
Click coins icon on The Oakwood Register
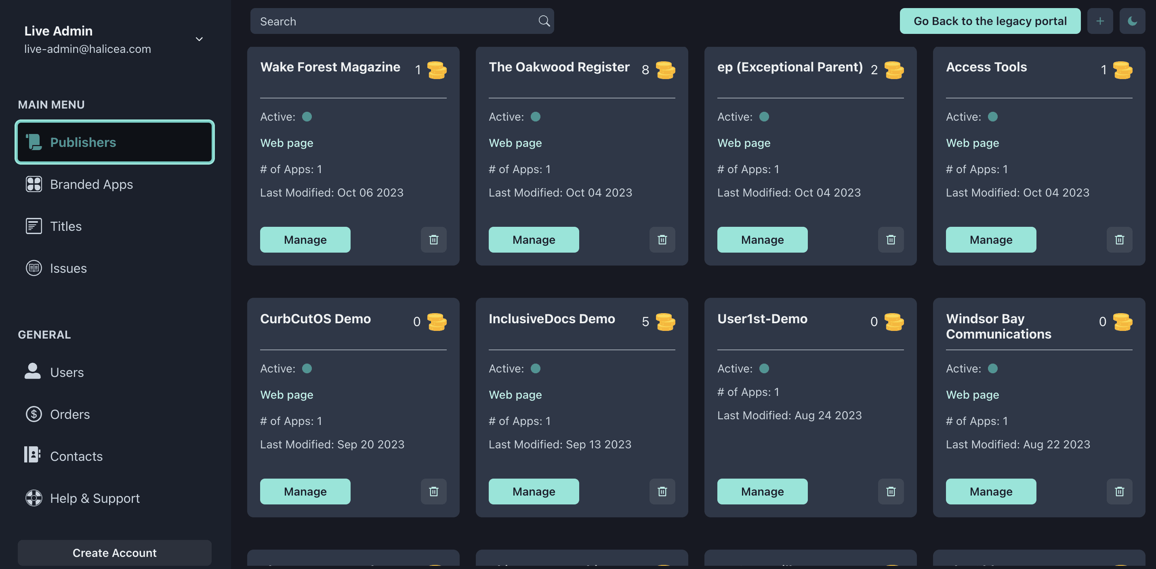[x=665, y=70]
